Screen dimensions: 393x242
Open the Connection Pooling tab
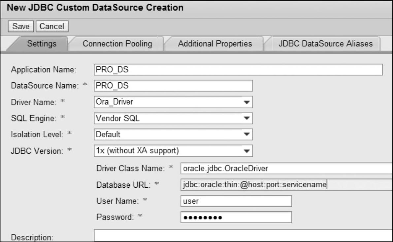click(117, 44)
